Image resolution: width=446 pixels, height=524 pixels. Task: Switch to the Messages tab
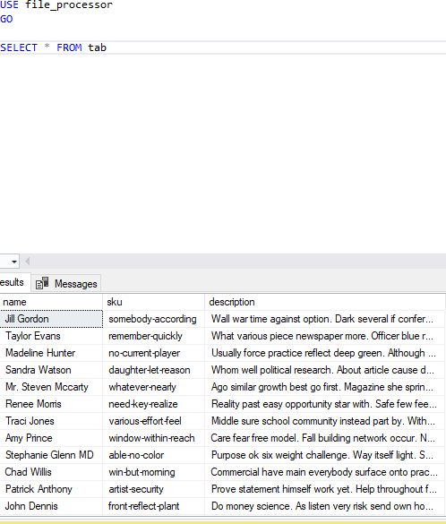pos(66,283)
